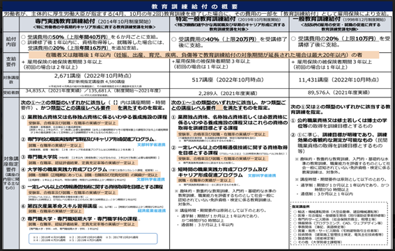Select the row label '受給者数'
395x251 pixels.
(11, 92)
